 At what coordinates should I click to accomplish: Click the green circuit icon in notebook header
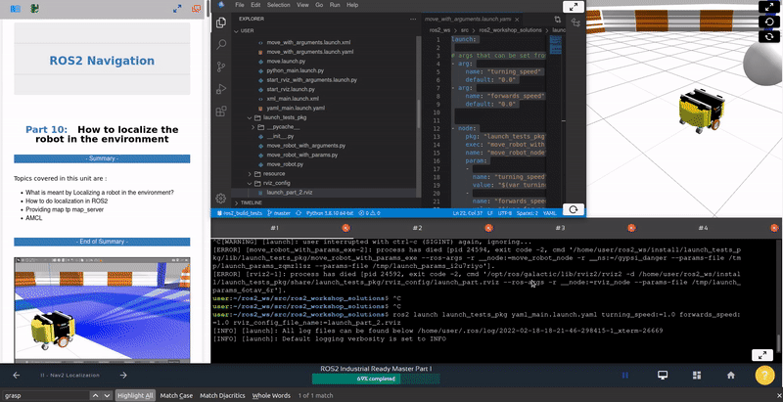coord(34,9)
